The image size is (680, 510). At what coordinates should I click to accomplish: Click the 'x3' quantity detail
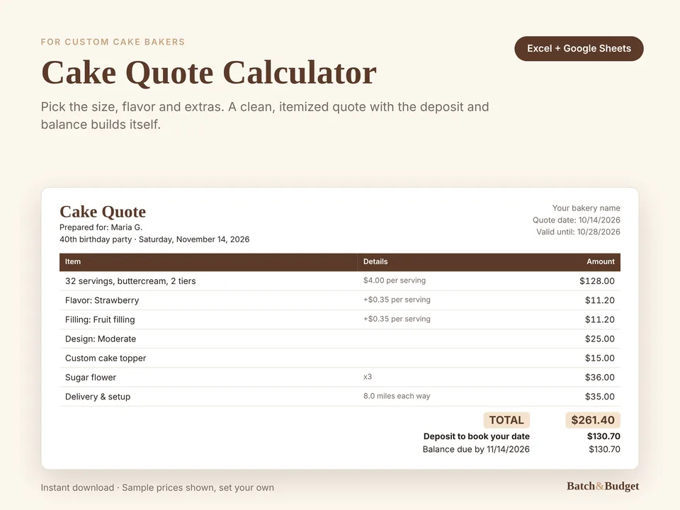coord(368,377)
